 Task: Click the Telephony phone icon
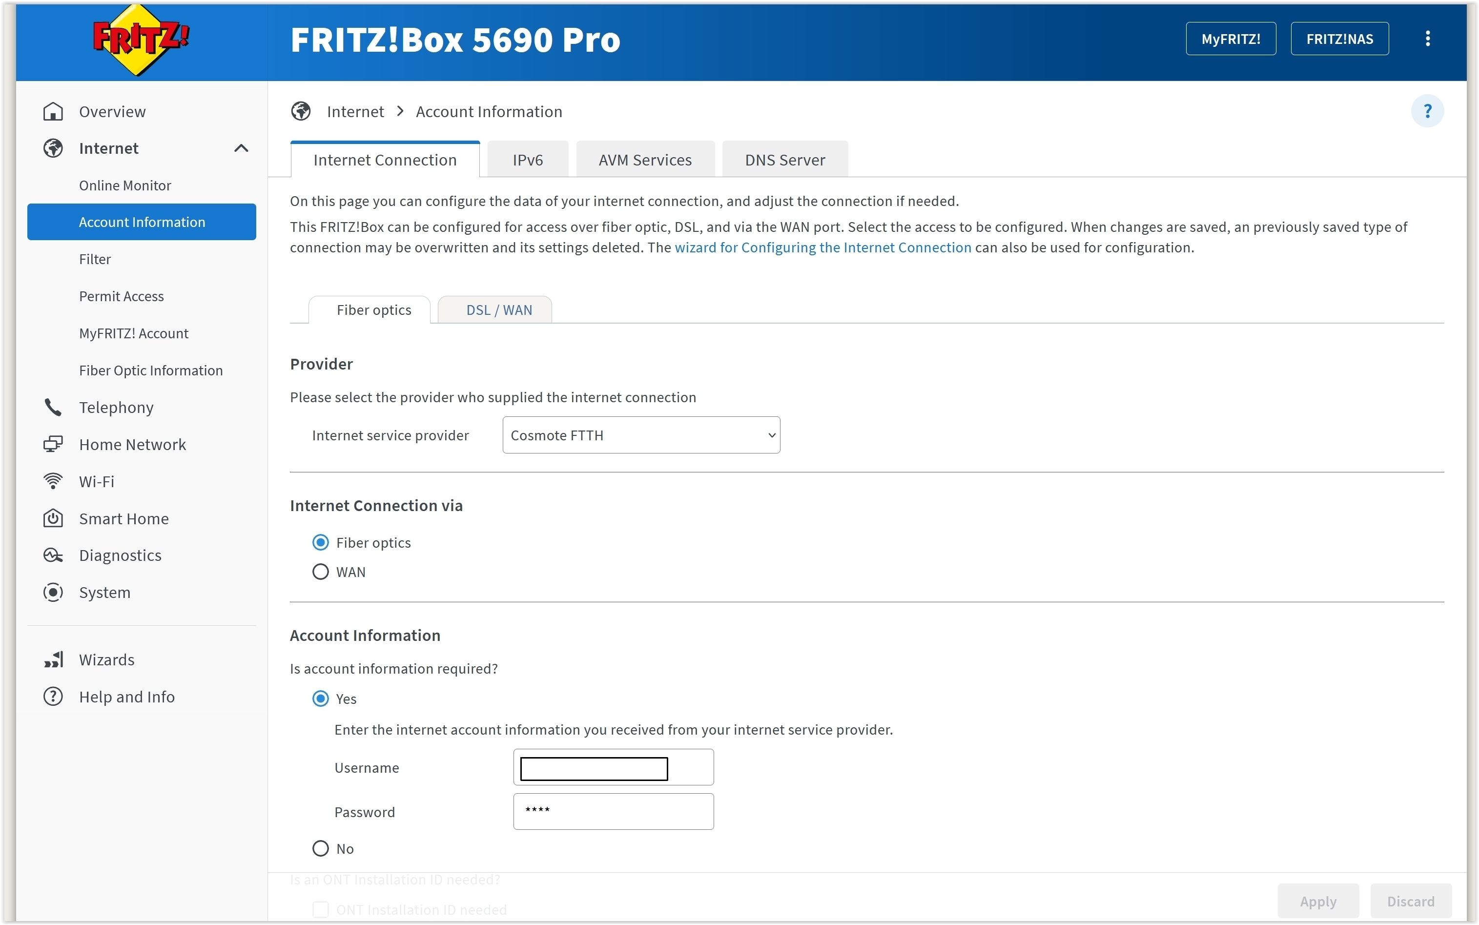tap(53, 408)
